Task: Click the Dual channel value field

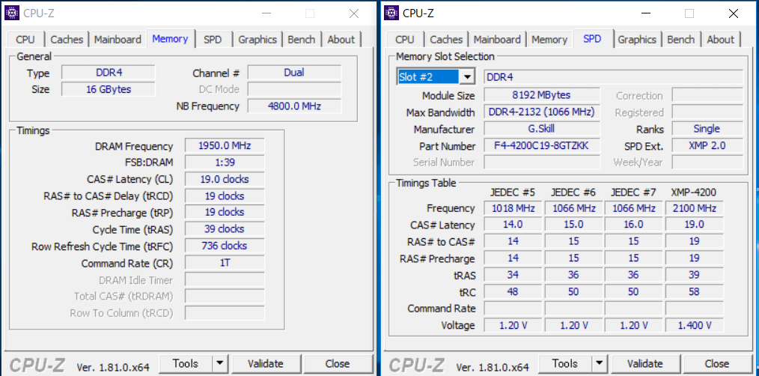Action: coord(294,73)
